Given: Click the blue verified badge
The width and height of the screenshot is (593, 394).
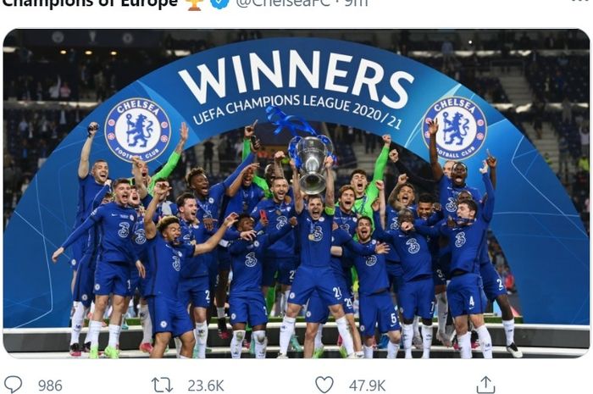Looking at the screenshot, I should click(219, 3).
